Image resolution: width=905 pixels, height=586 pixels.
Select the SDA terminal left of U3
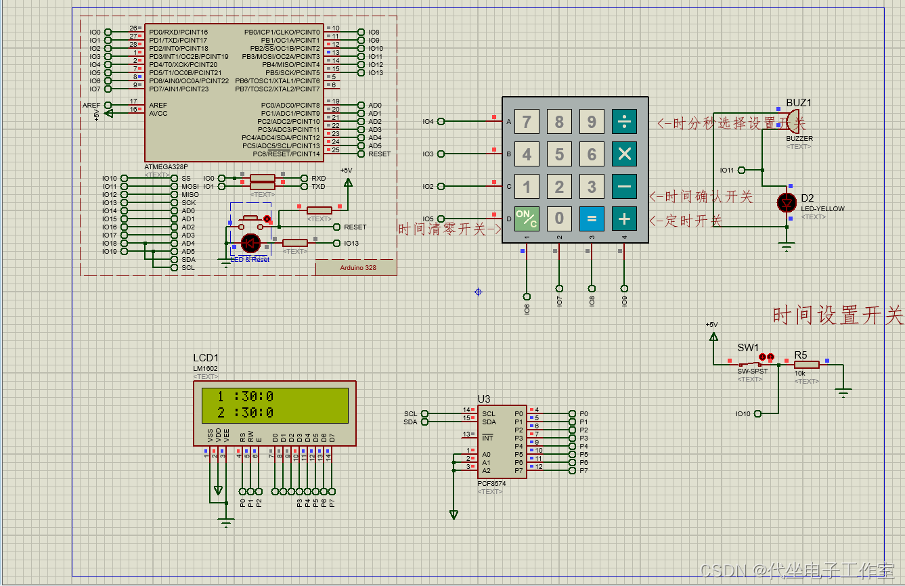(x=425, y=422)
